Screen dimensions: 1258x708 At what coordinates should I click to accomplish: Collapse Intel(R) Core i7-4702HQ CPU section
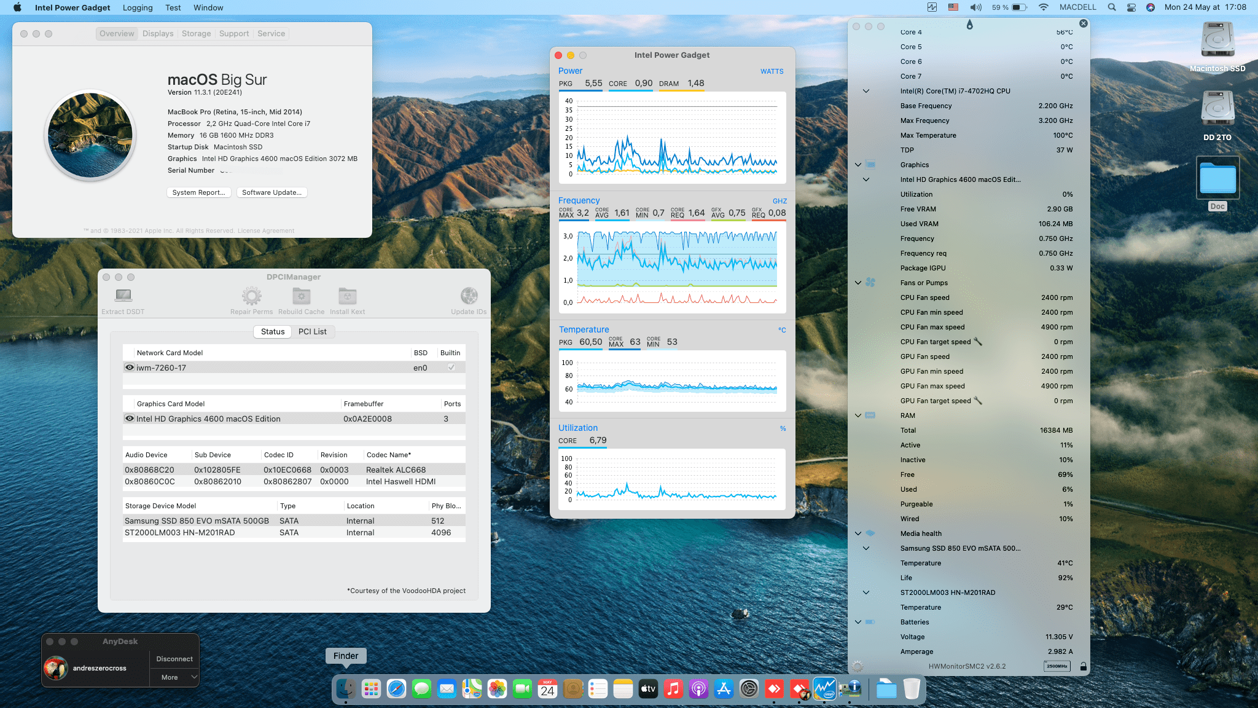click(x=866, y=91)
